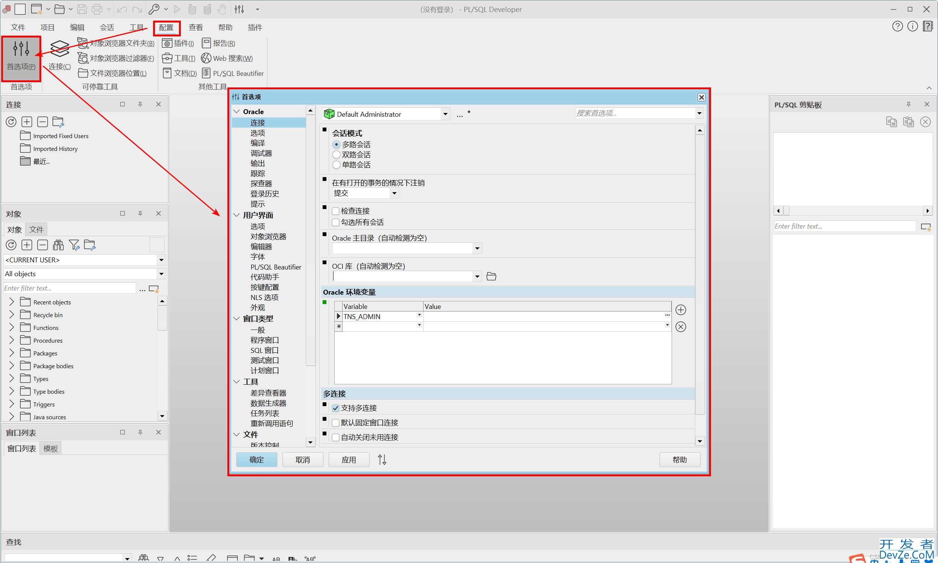Click the 搜索首选项 search field
This screenshot has height=563, width=938.
(635, 113)
